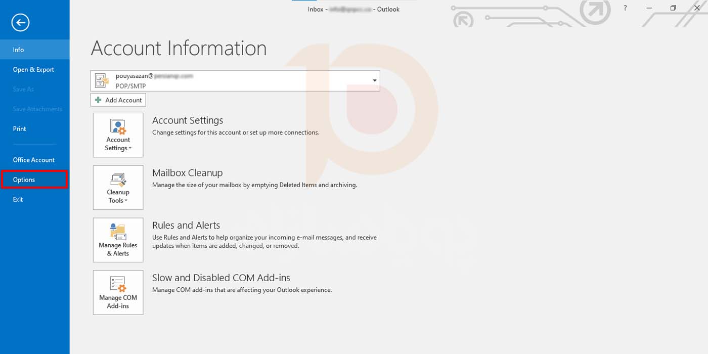Minimize the Outlook window

click(649, 9)
